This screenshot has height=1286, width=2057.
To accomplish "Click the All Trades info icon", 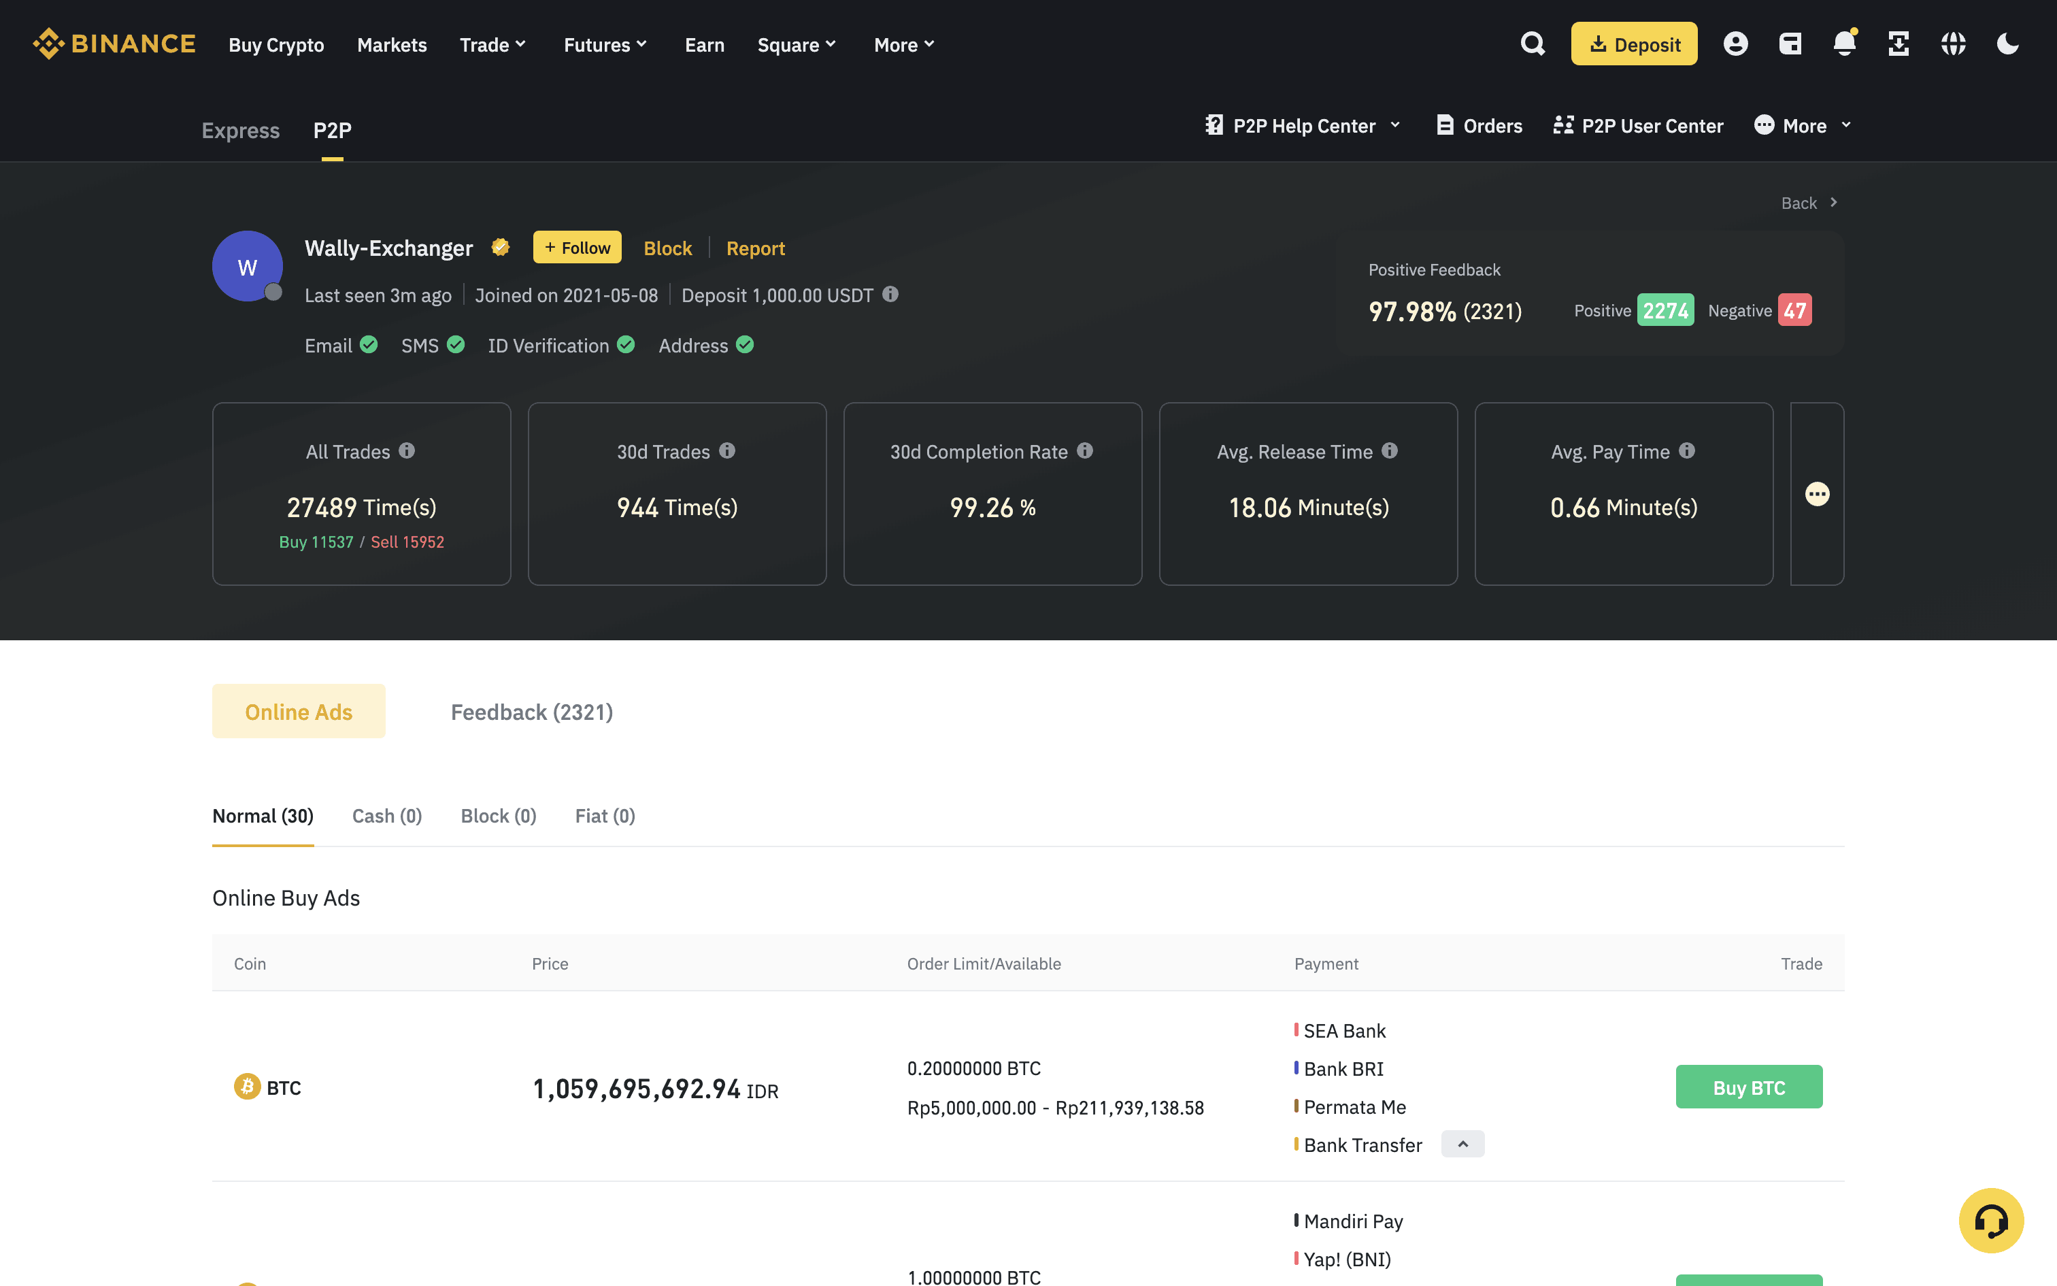I will point(407,450).
